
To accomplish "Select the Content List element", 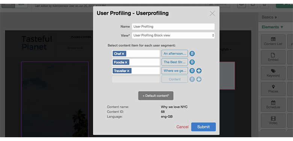I will (x=273, y=41).
